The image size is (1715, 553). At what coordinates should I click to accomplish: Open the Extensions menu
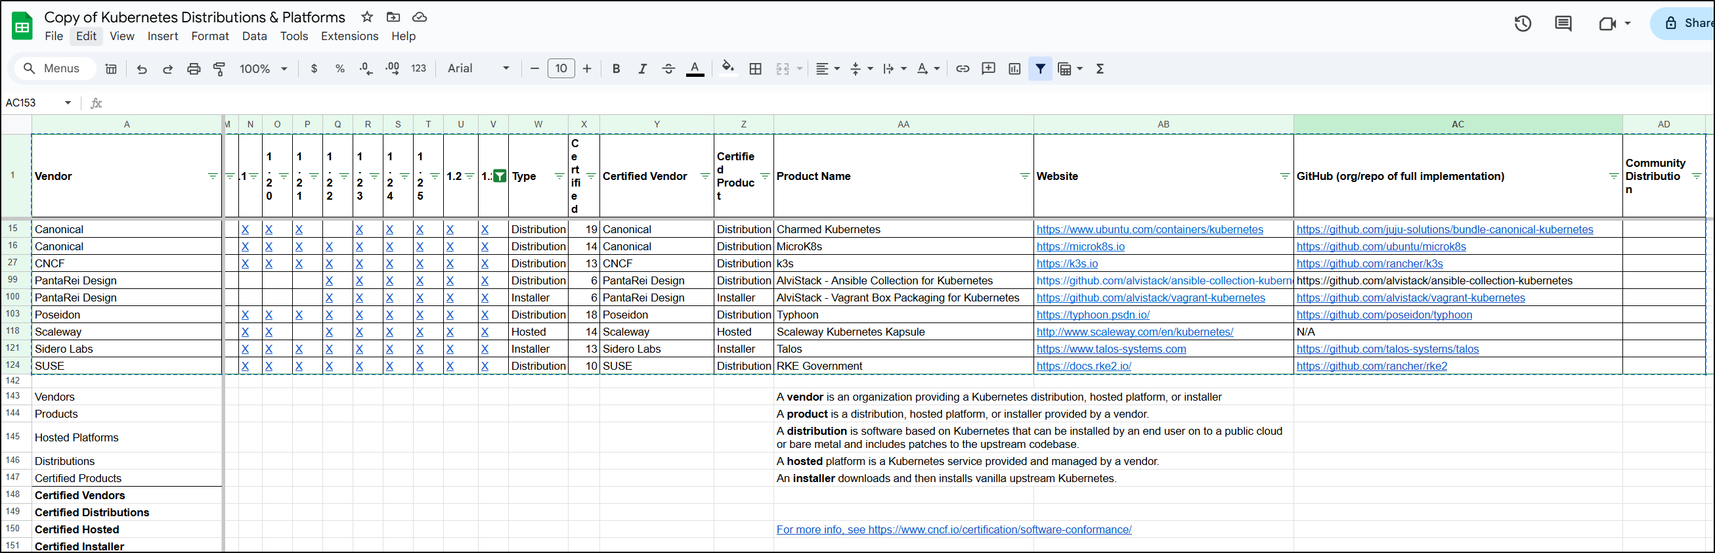(x=349, y=36)
